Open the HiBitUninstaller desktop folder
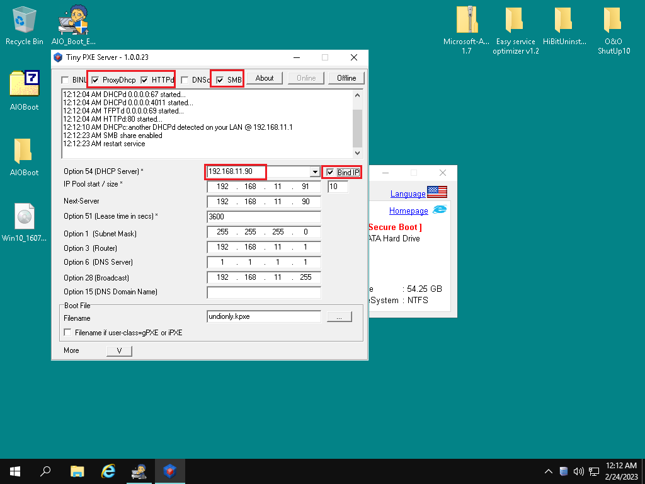The height and width of the screenshot is (484, 645). point(563,21)
